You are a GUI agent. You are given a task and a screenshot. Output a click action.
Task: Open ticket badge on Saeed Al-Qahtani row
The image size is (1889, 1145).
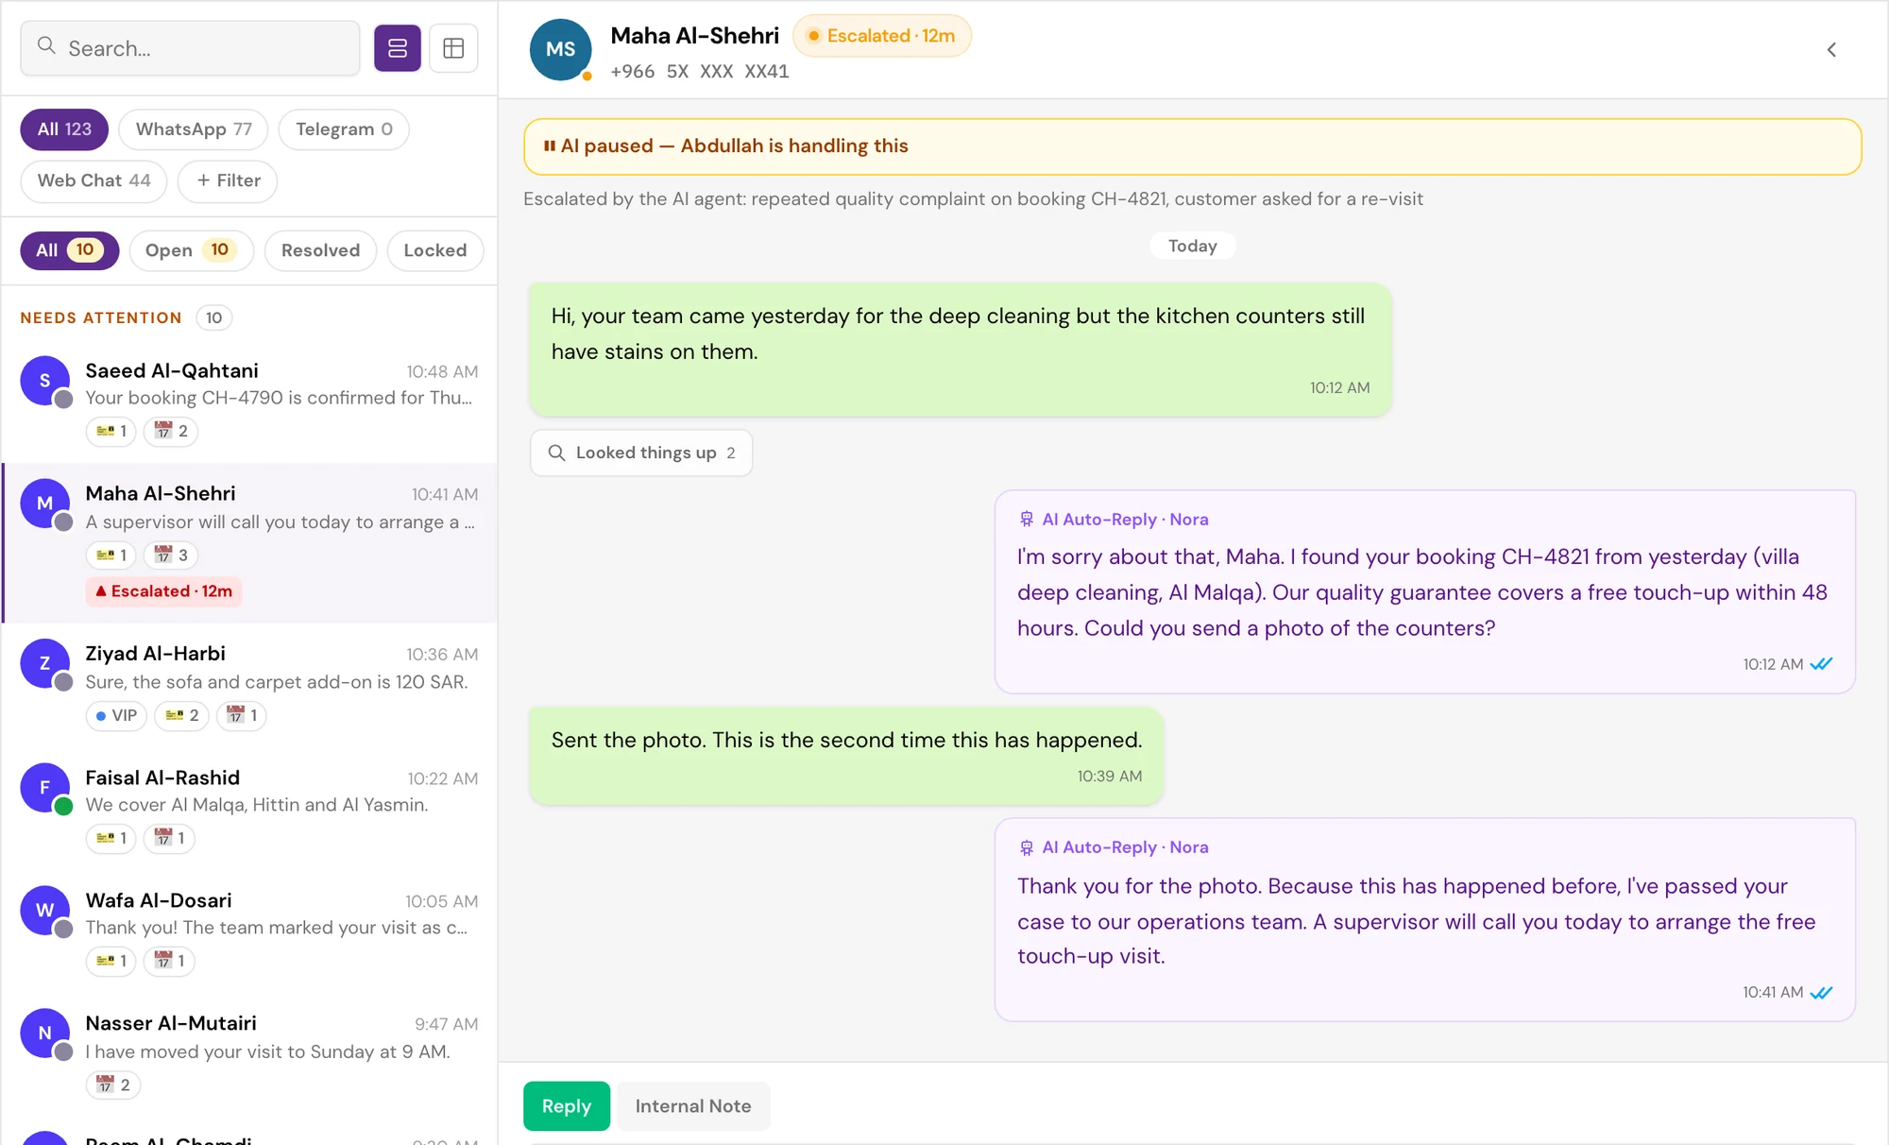pos(111,431)
